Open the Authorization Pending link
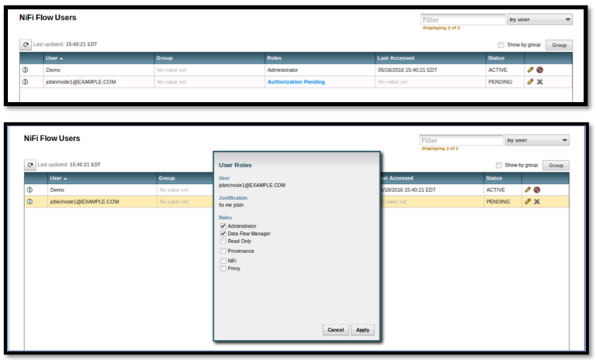This screenshot has width=596, height=360. pyautogui.click(x=296, y=82)
